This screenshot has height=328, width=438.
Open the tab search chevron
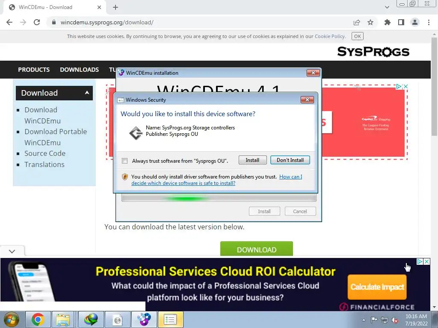(387, 7)
